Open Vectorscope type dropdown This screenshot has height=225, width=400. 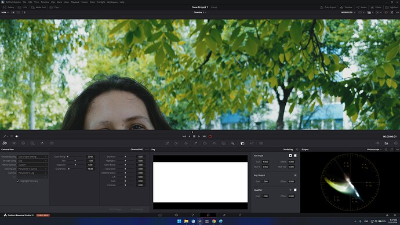click(x=374, y=150)
